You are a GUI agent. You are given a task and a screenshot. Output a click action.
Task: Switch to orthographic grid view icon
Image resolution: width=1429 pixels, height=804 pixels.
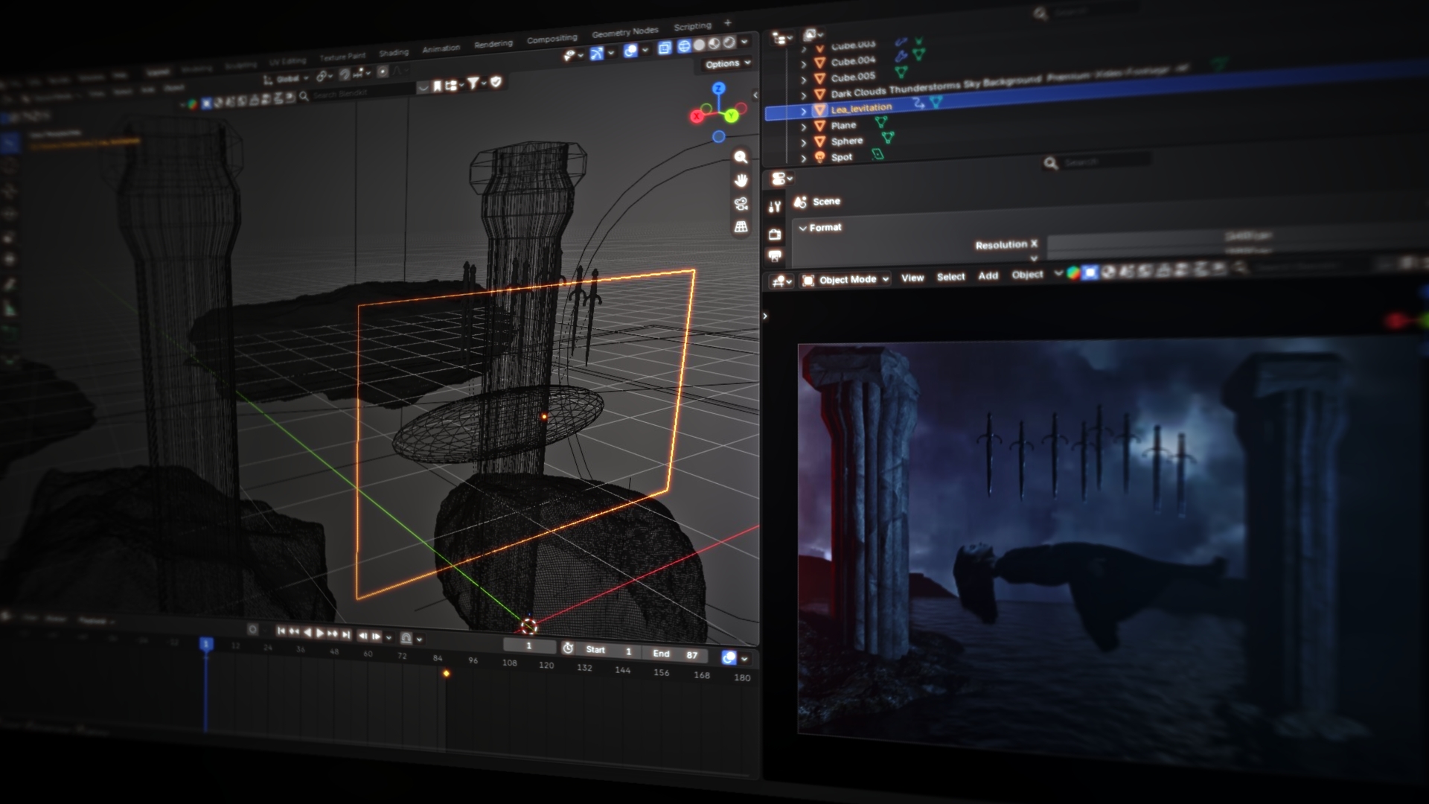tap(741, 226)
